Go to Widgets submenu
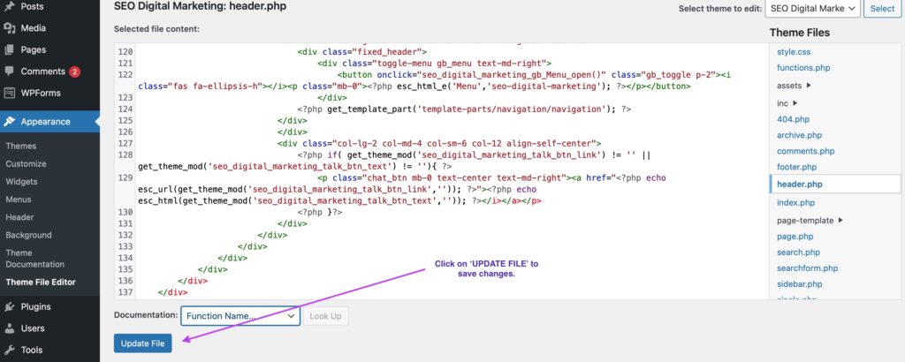The image size is (905, 362). click(x=21, y=182)
